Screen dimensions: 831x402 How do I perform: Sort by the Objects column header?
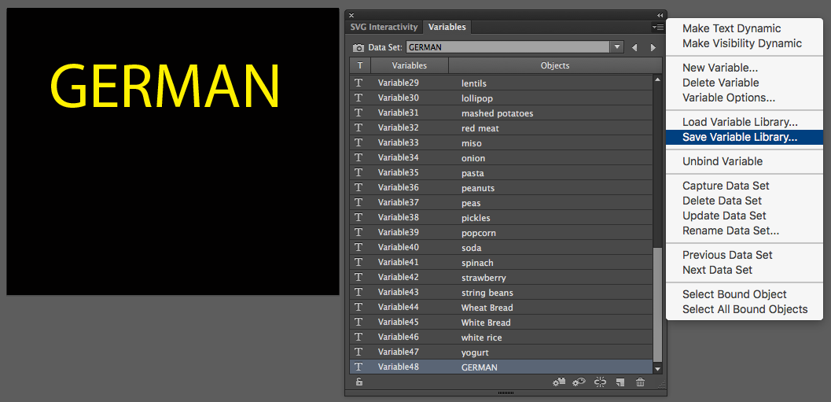555,66
